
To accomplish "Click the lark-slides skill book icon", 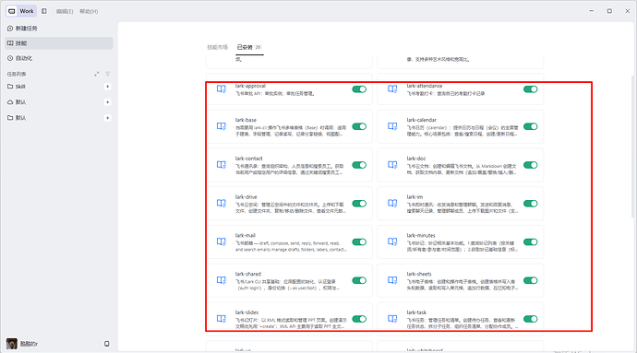I will (221, 319).
